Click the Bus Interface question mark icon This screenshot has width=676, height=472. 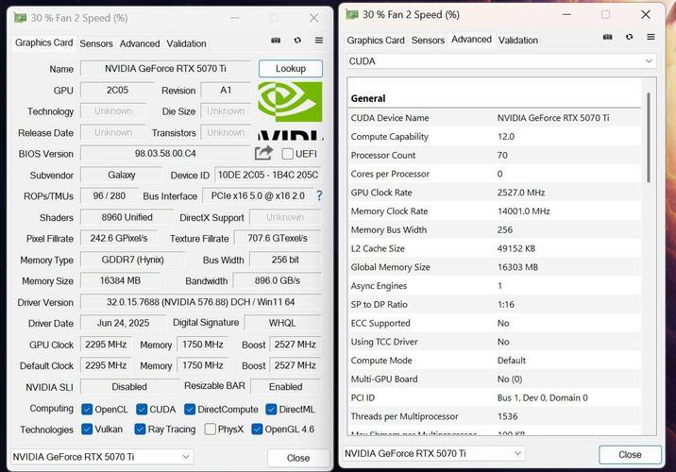[319, 195]
